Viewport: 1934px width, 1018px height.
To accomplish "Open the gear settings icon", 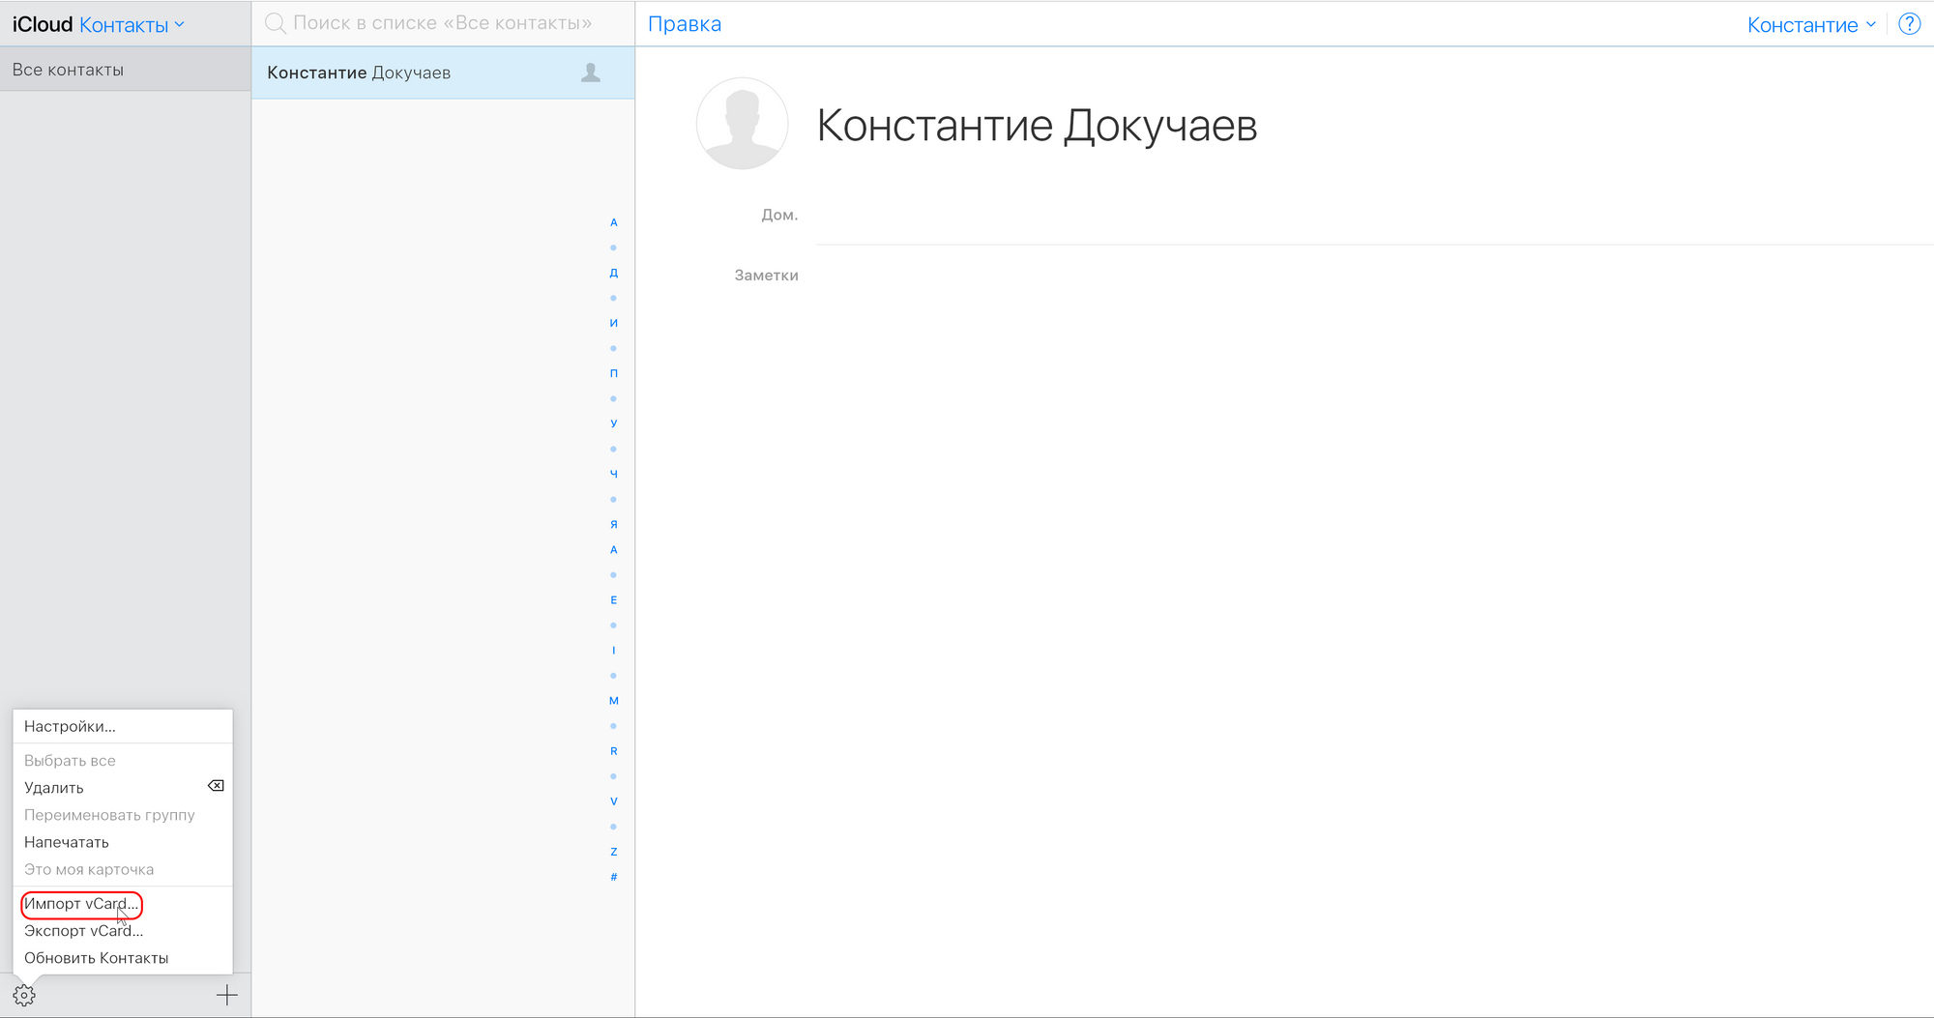I will [24, 995].
